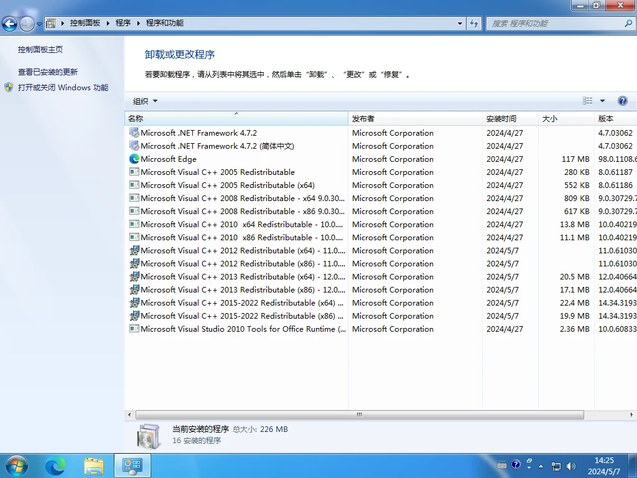Open Microsoft Edge from the taskbar
Screen dimensions: 637x478
[55, 466]
